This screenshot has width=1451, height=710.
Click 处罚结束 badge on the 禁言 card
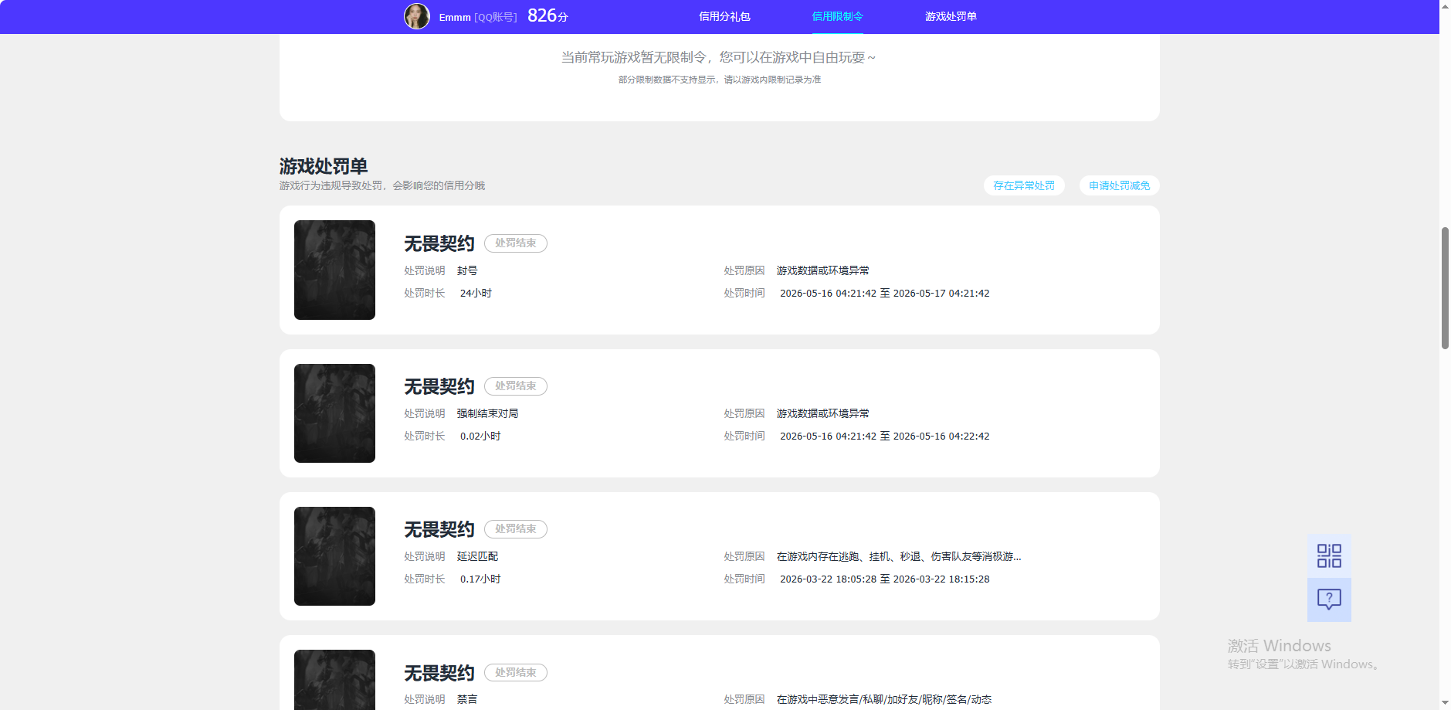point(516,673)
